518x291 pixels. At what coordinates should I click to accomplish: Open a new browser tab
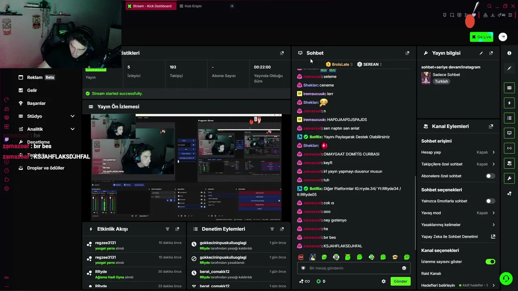click(x=232, y=6)
